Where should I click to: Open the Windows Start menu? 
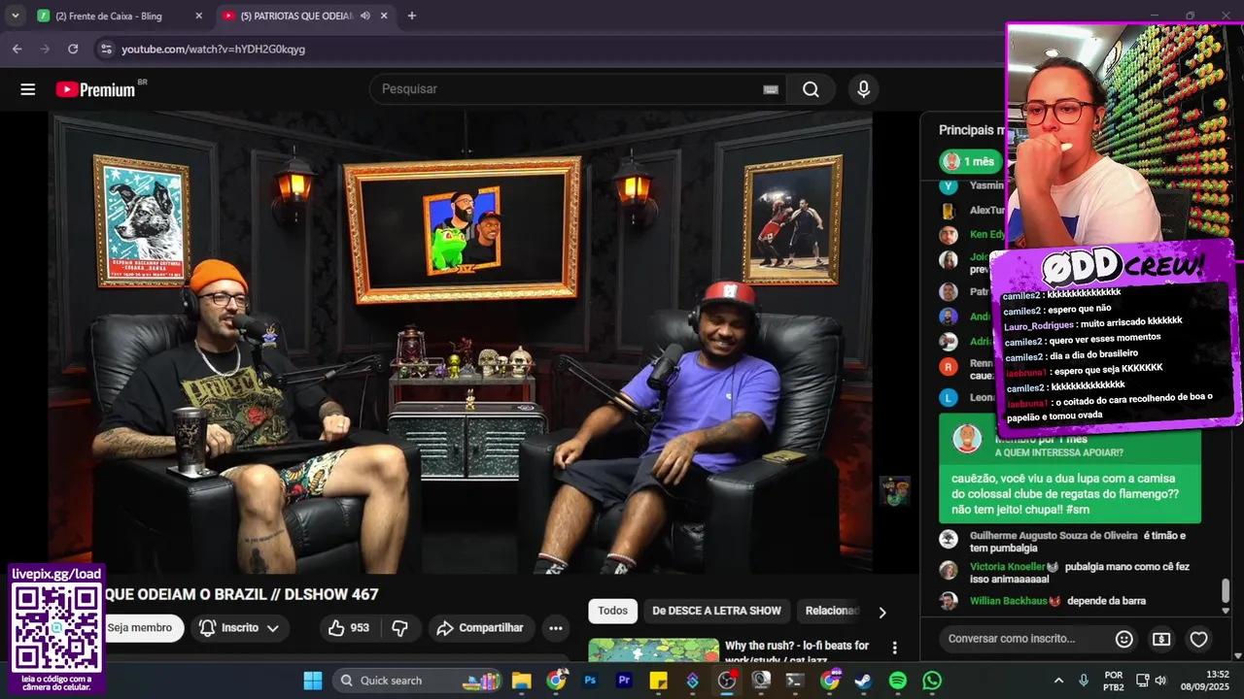313,681
